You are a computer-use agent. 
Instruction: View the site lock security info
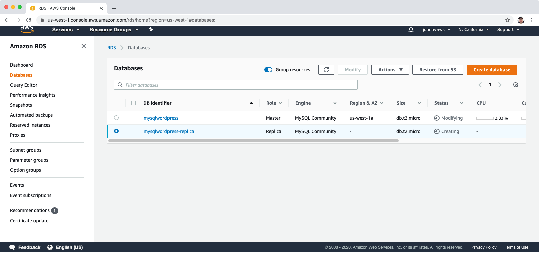(42, 20)
